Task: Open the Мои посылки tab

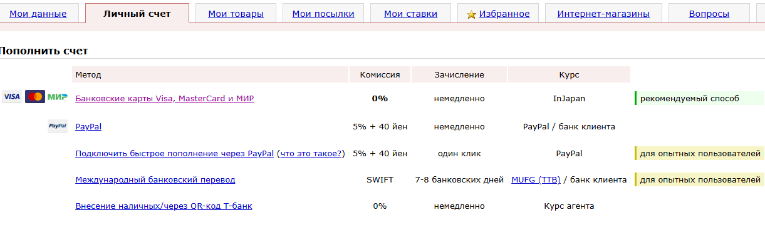Action: (323, 14)
